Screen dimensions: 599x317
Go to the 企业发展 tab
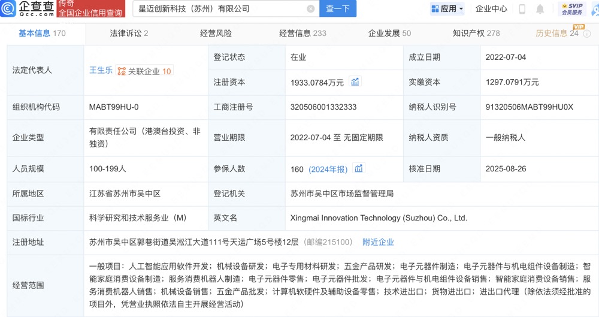coord(389,34)
